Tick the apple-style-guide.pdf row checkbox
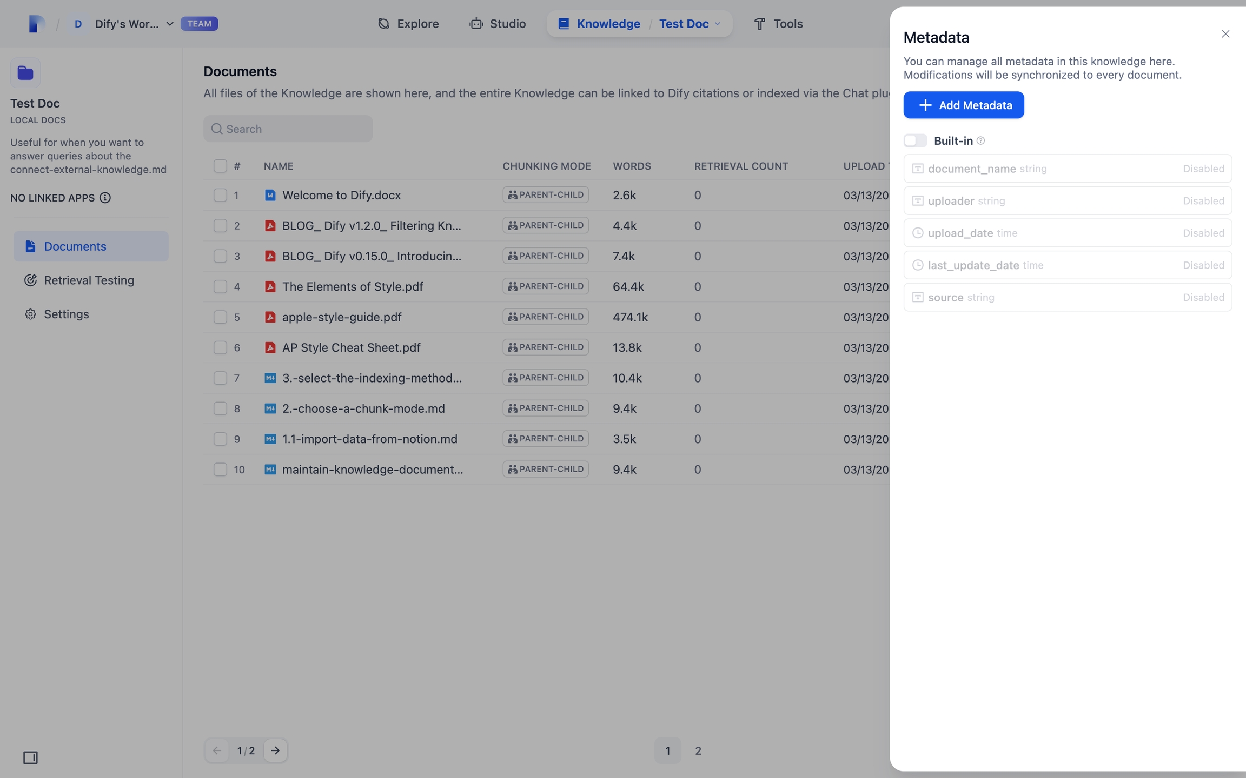Screen dimensions: 1246x778 (220, 317)
